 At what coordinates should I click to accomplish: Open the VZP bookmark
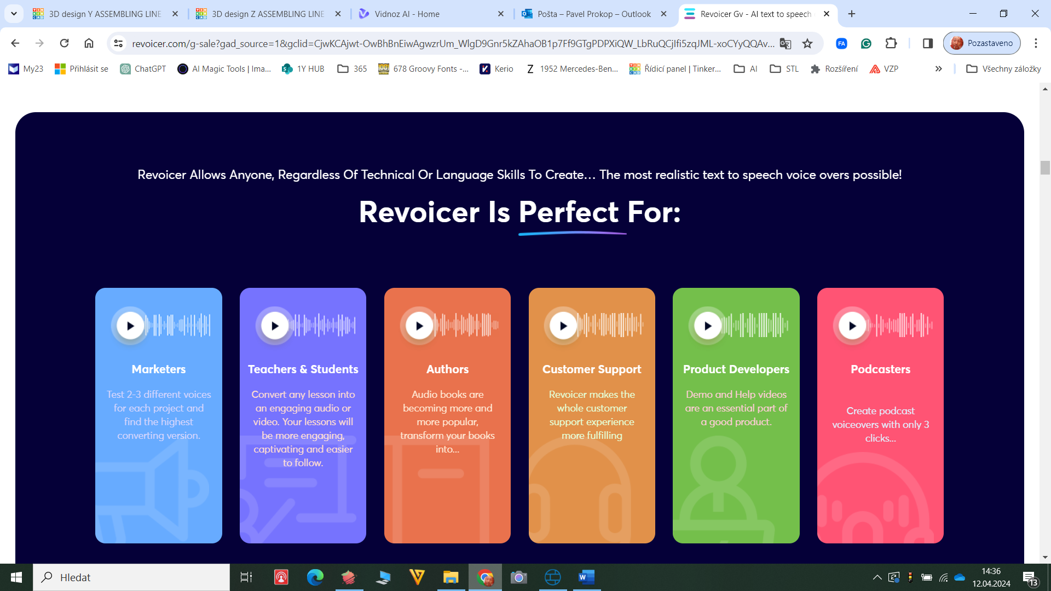coord(884,69)
